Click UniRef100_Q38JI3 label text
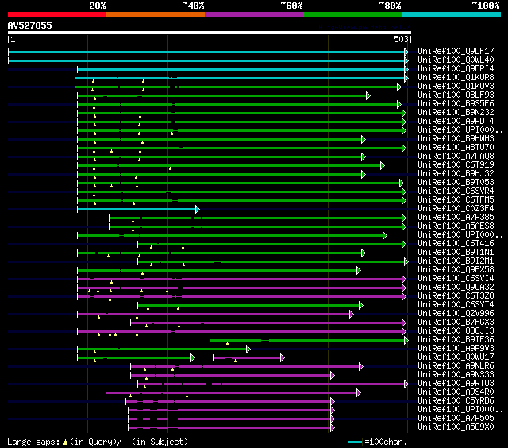Screen dimensions: 508x448 (456, 331)
